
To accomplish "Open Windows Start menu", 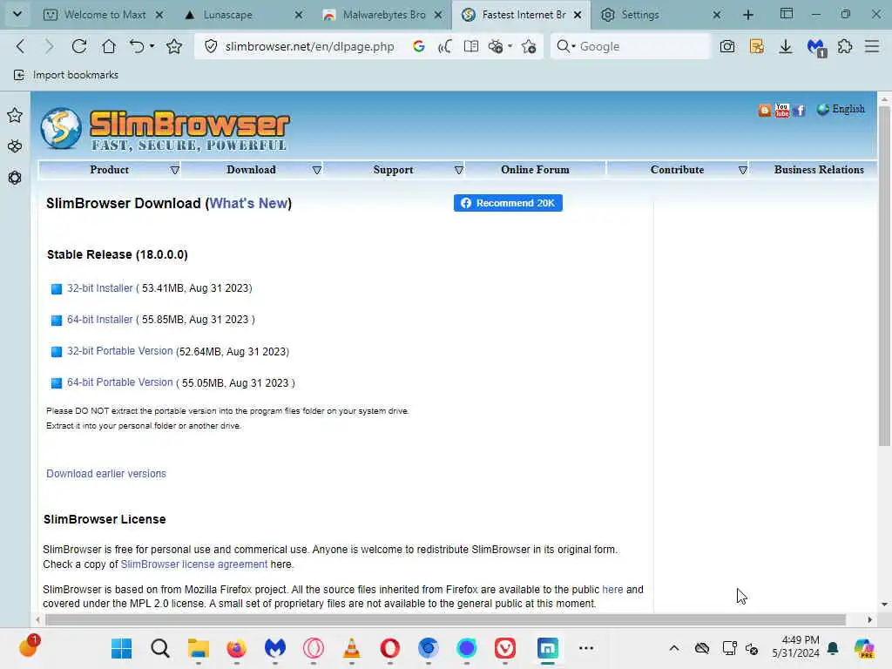I will click(x=121, y=648).
